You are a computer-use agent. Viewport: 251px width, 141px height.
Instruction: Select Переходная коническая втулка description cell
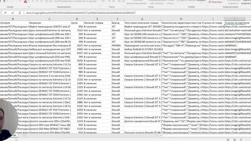(x=142, y=45)
